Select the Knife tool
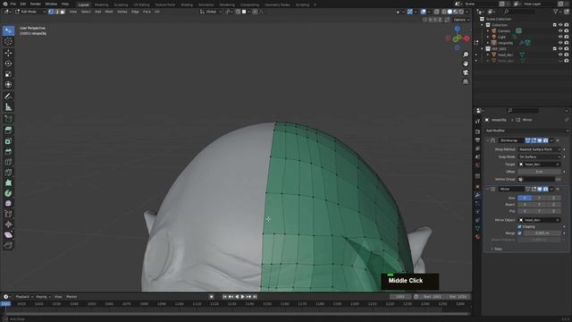 (x=8, y=173)
